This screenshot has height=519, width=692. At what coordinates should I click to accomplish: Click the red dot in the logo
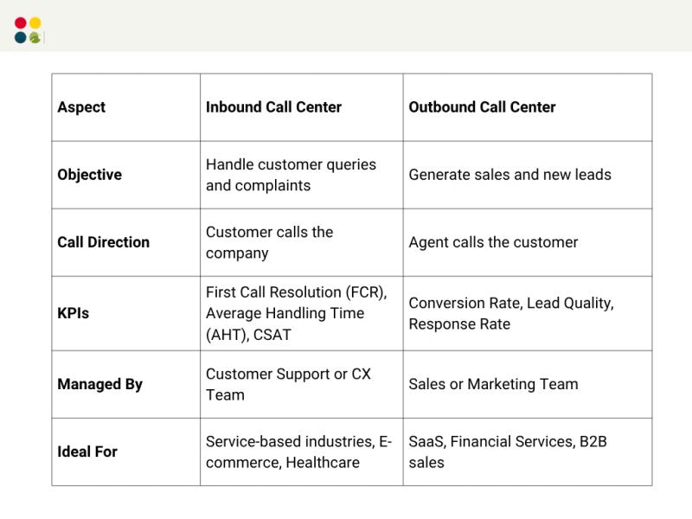tap(21, 23)
